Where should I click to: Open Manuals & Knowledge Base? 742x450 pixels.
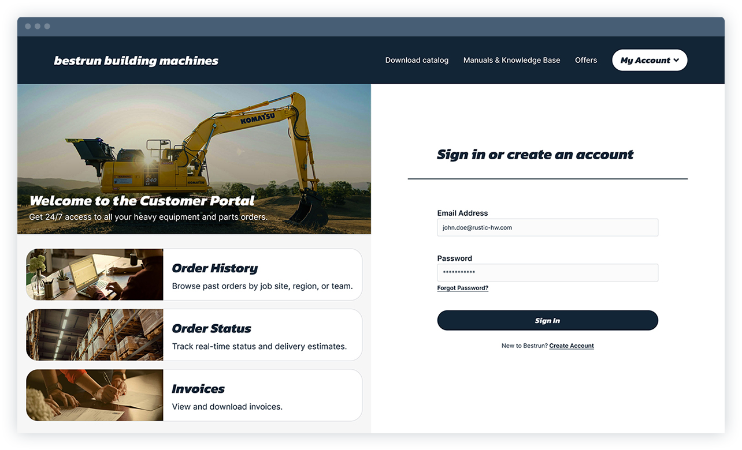click(511, 60)
